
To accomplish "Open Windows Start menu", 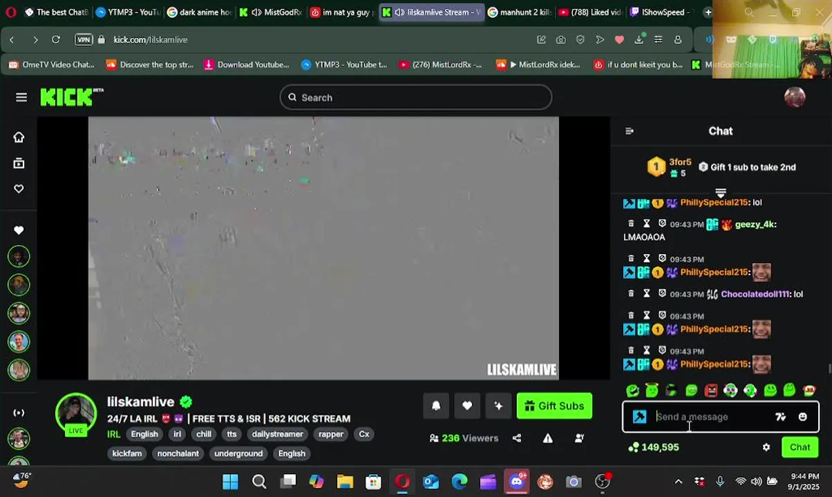I will tap(230, 481).
